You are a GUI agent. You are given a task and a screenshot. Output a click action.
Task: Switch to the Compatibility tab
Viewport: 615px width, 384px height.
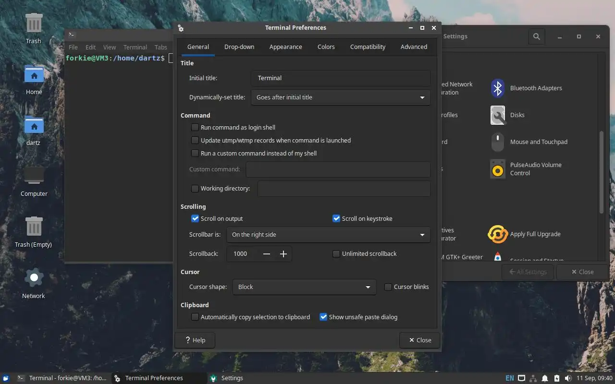pyautogui.click(x=368, y=47)
